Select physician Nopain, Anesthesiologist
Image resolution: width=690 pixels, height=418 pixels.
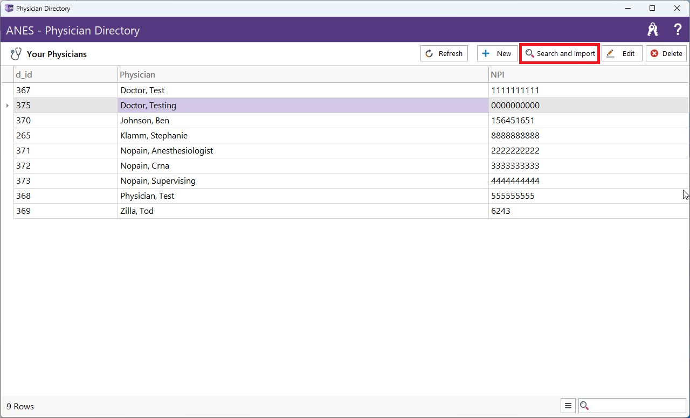(x=303, y=150)
